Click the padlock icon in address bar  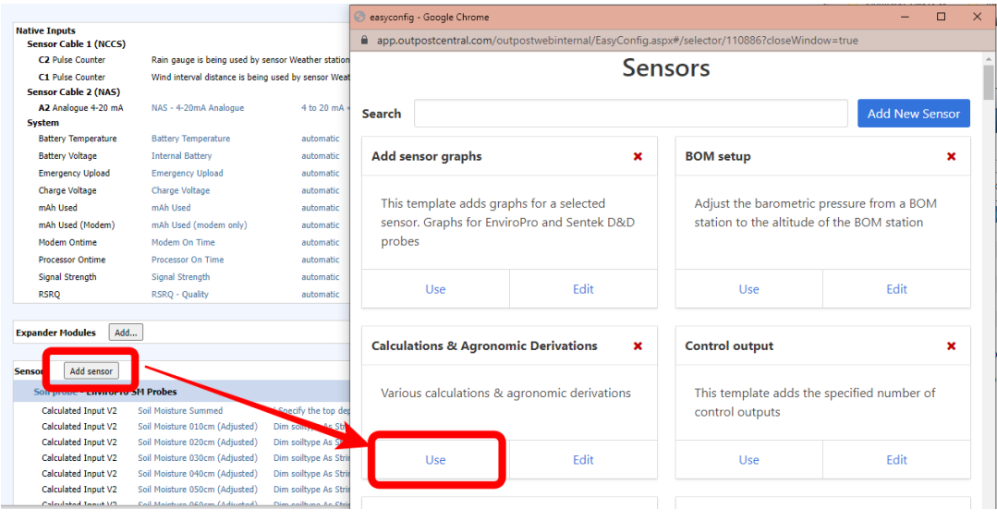(363, 41)
